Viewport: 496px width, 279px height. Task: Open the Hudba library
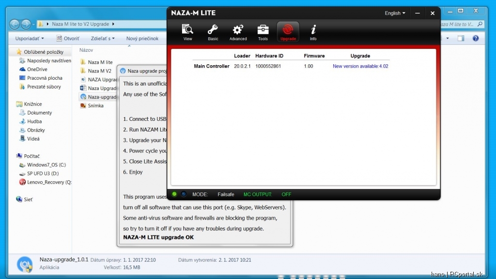click(31, 121)
